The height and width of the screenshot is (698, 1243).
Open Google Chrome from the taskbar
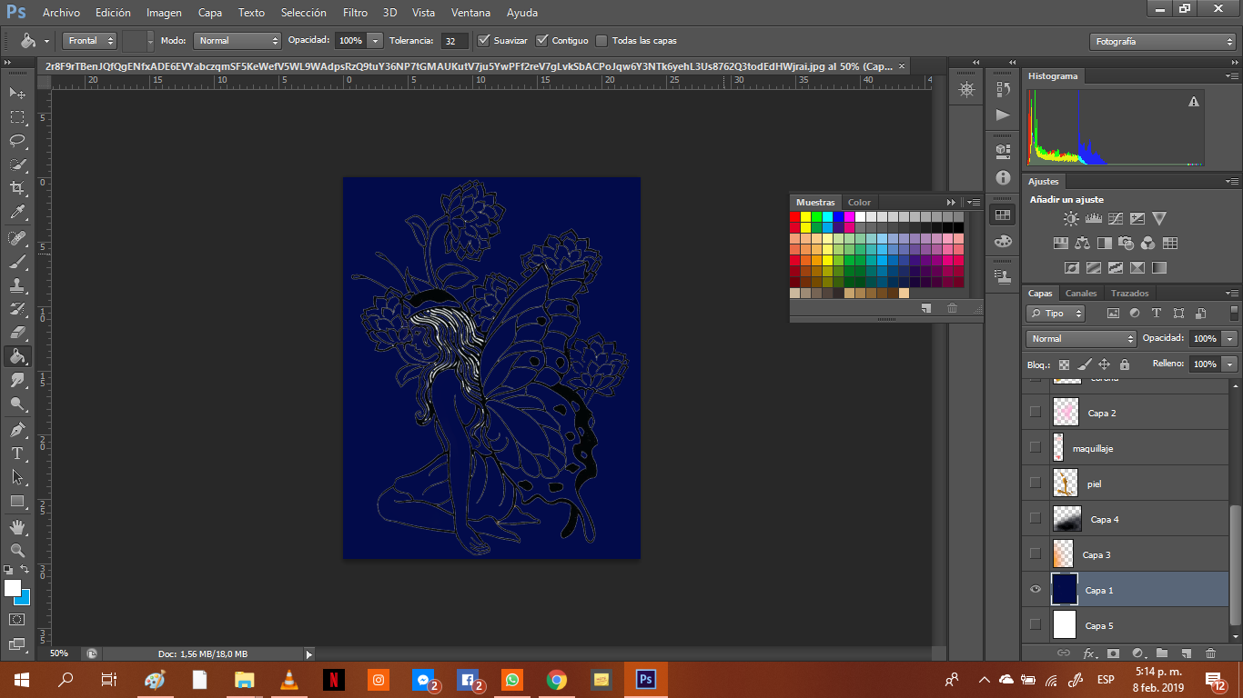click(557, 679)
